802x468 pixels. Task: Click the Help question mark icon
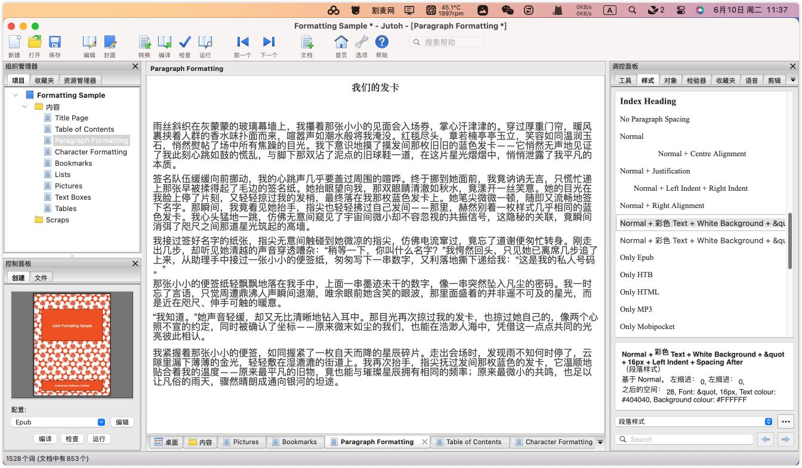[381, 42]
